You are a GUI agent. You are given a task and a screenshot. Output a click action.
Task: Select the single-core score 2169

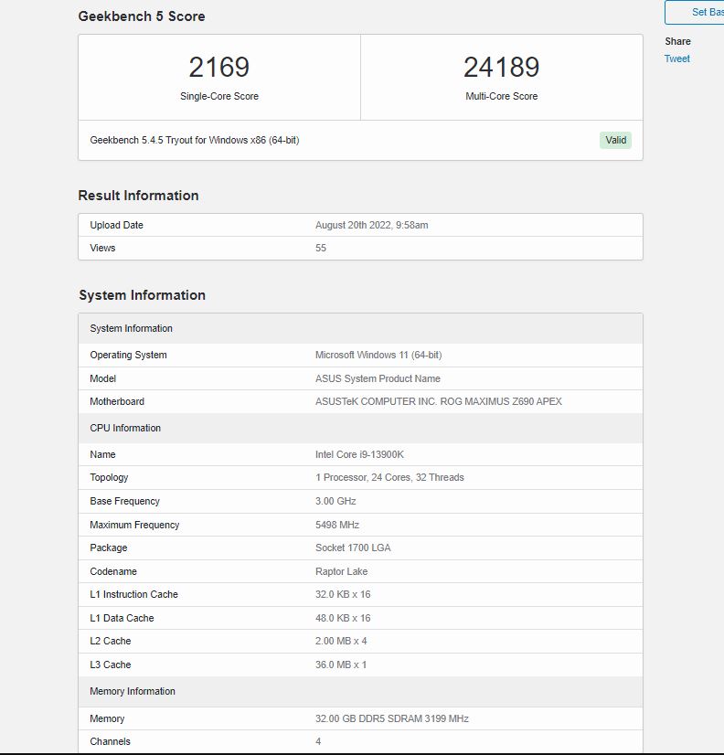click(219, 67)
